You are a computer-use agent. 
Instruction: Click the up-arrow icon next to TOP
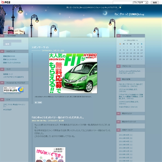coord(36,102)
